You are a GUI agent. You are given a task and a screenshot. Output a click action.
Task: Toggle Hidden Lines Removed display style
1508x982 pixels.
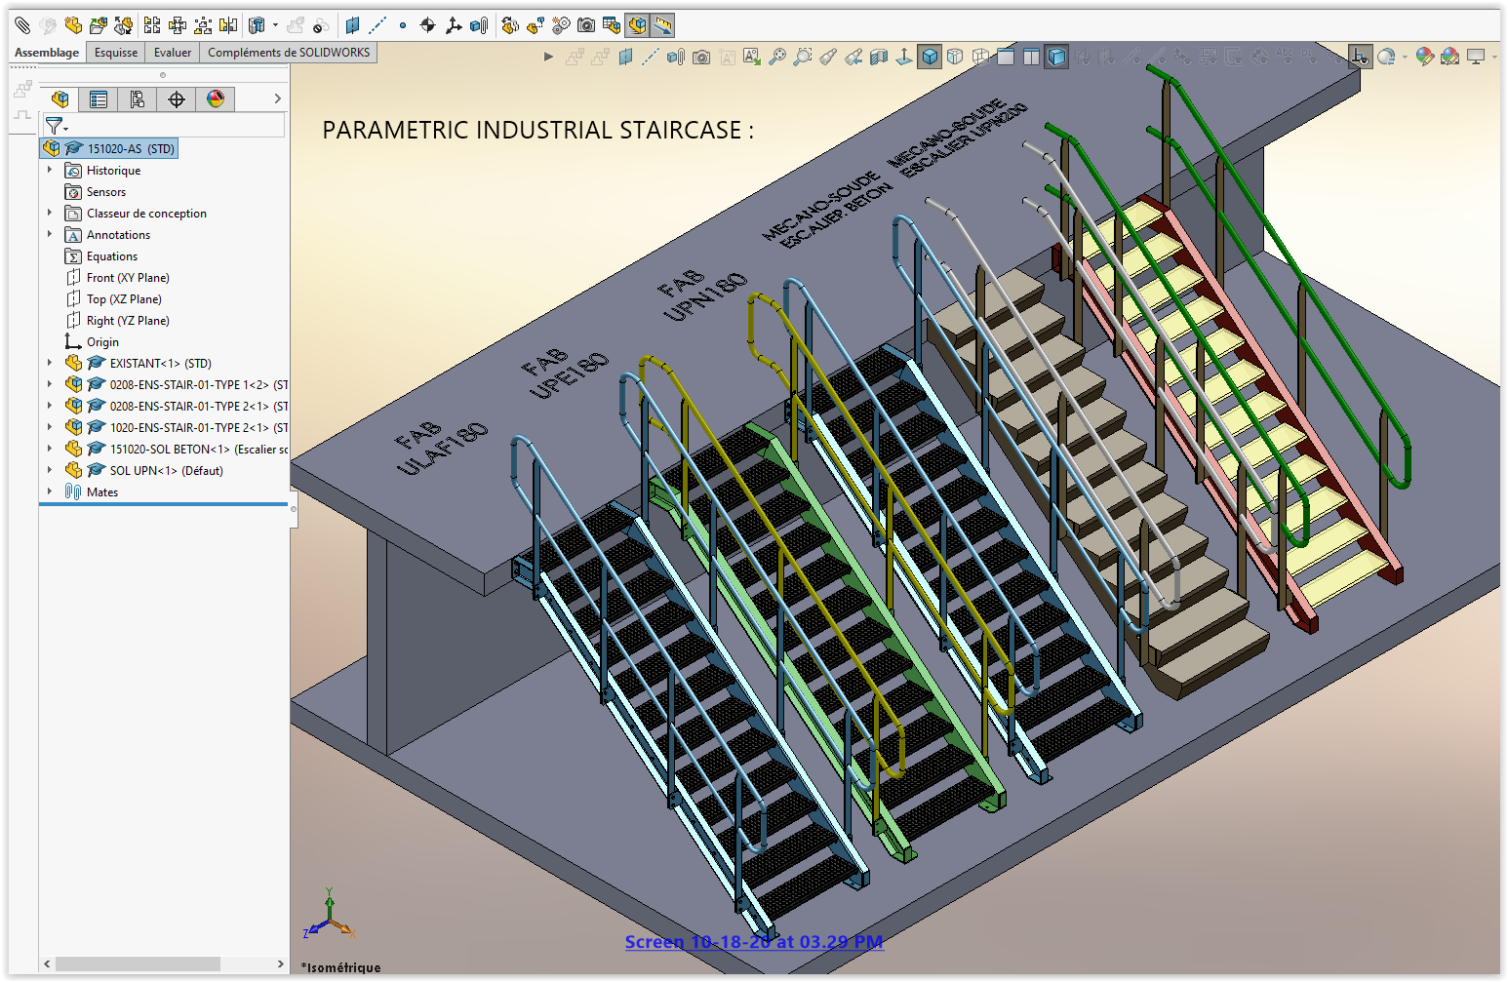click(955, 57)
